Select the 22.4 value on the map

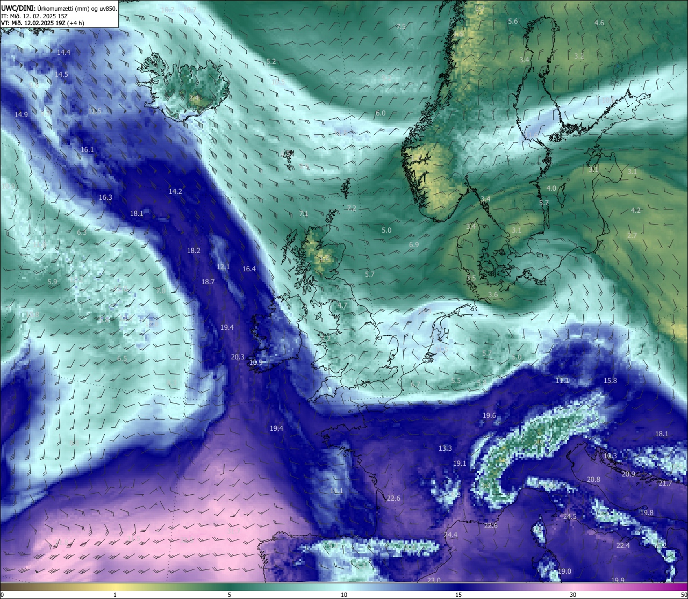point(623,545)
